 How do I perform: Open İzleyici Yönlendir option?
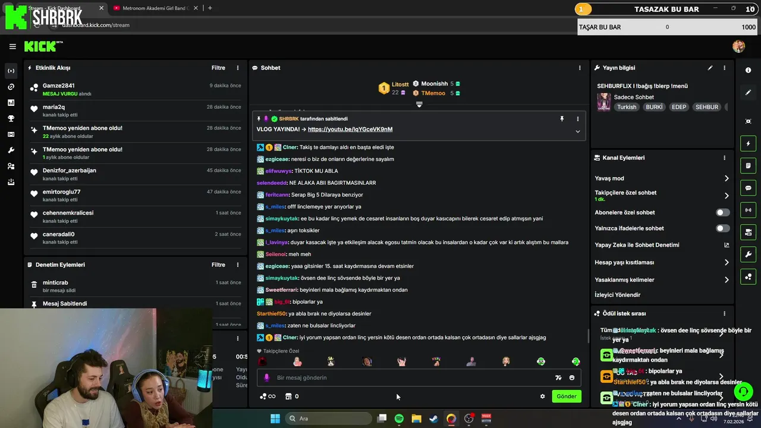pos(618,295)
